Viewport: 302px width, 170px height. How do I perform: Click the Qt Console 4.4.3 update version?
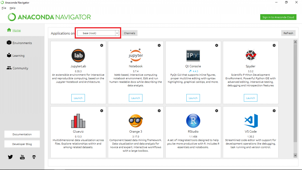click(x=195, y=71)
